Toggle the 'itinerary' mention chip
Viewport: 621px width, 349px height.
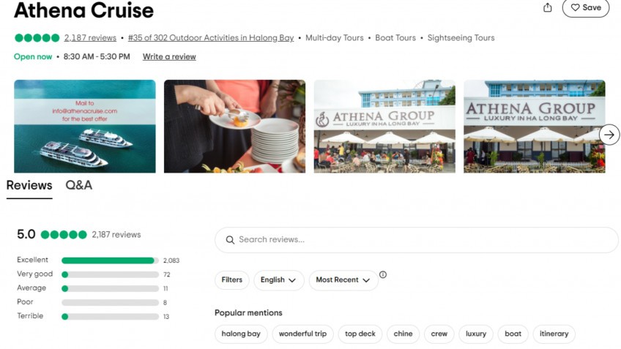(554, 334)
